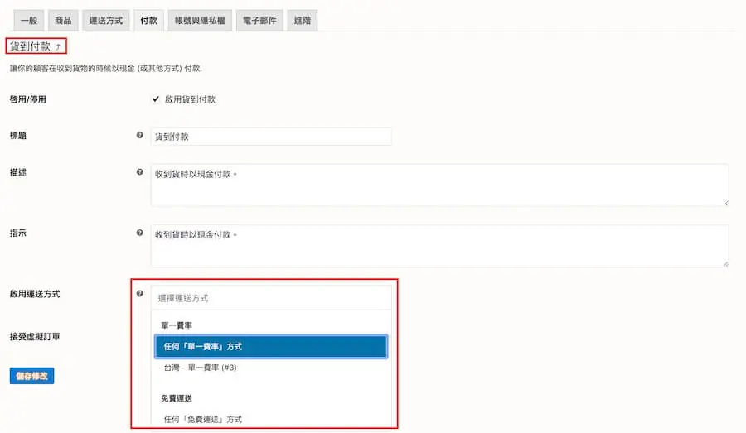Choose 任何「單一費率」方式 option
The width and height of the screenshot is (746, 433).
pyautogui.click(x=271, y=347)
